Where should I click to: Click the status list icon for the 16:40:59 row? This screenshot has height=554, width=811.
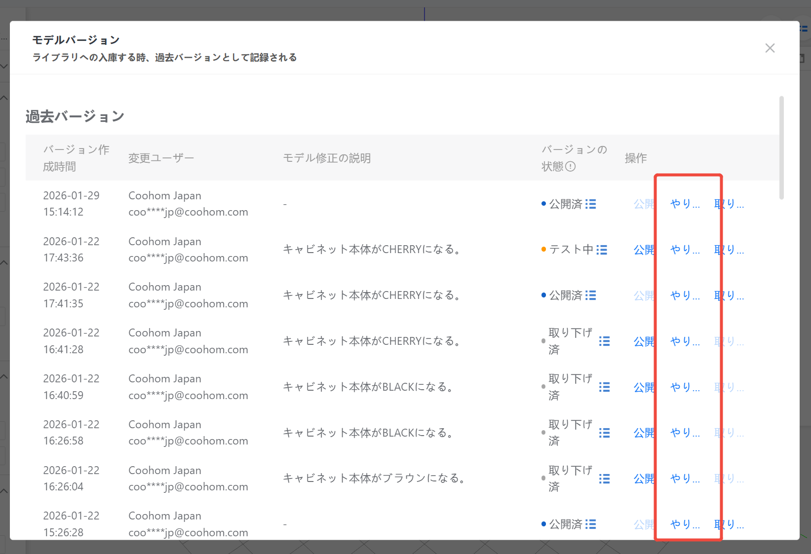point(604,387)
